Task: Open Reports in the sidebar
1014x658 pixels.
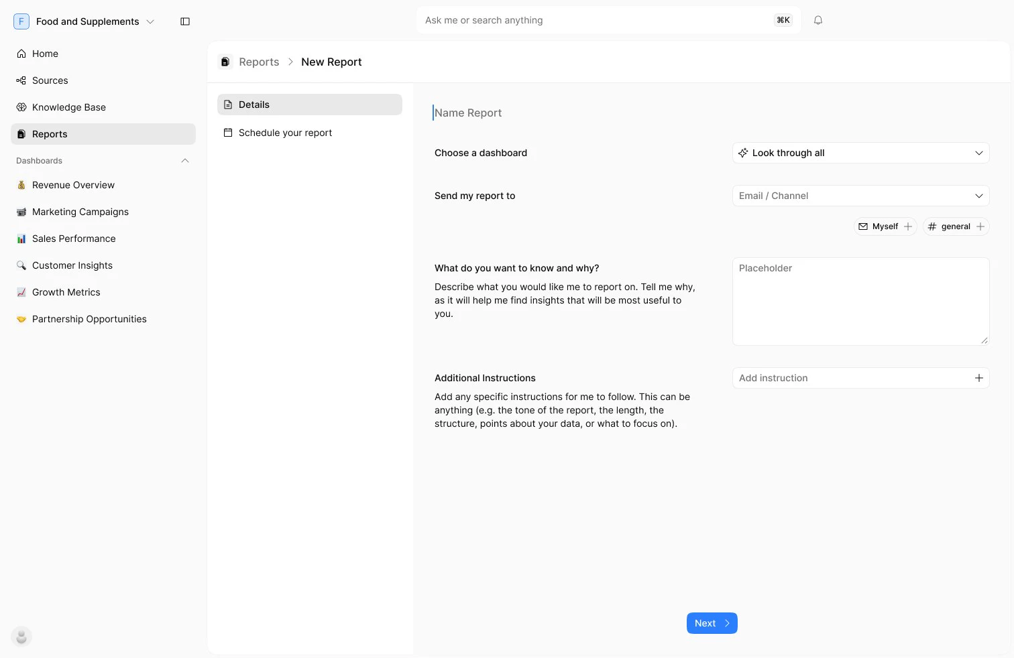Action: coord(103,134)
